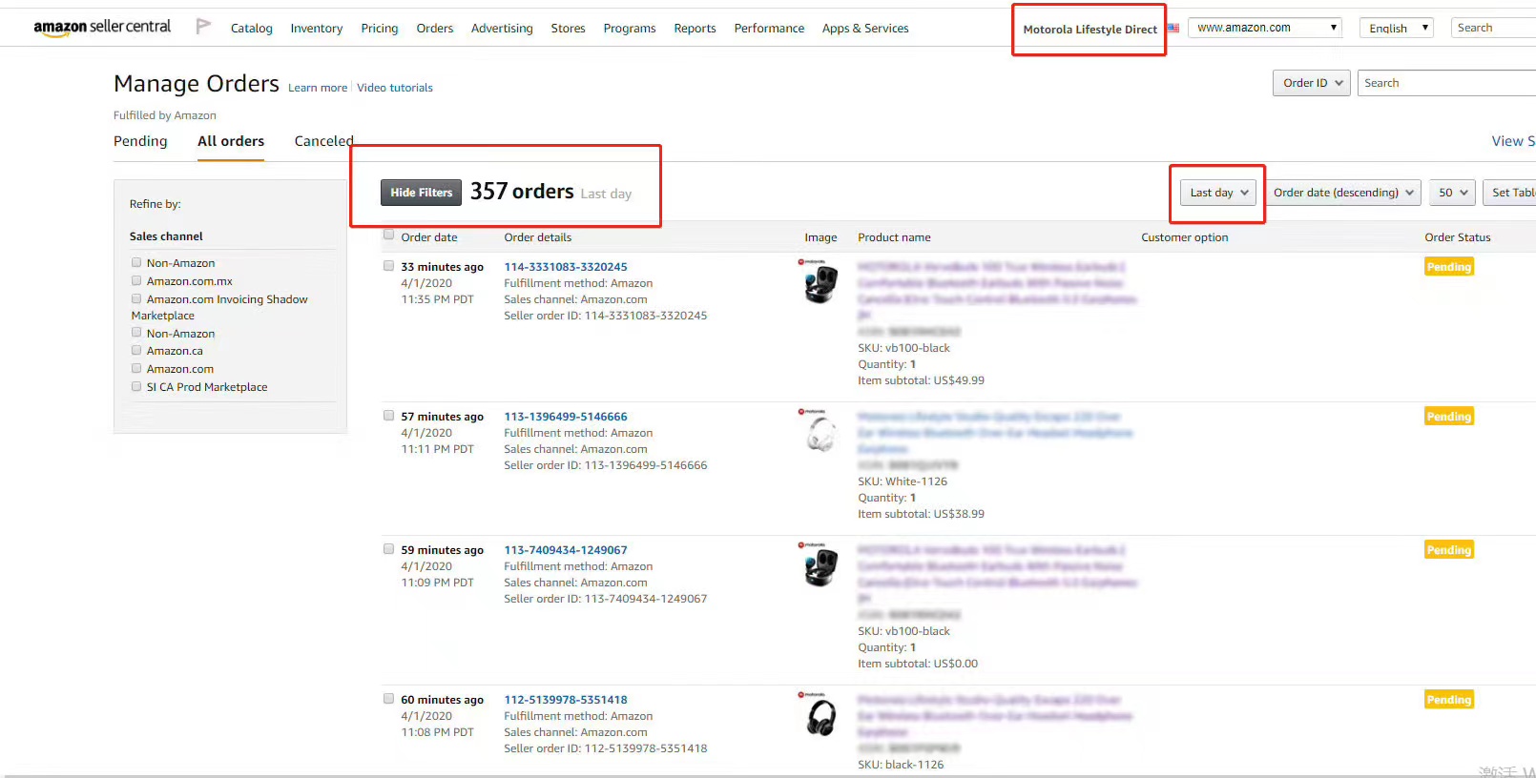Open the Video tutorials link

tap(395, 88)
